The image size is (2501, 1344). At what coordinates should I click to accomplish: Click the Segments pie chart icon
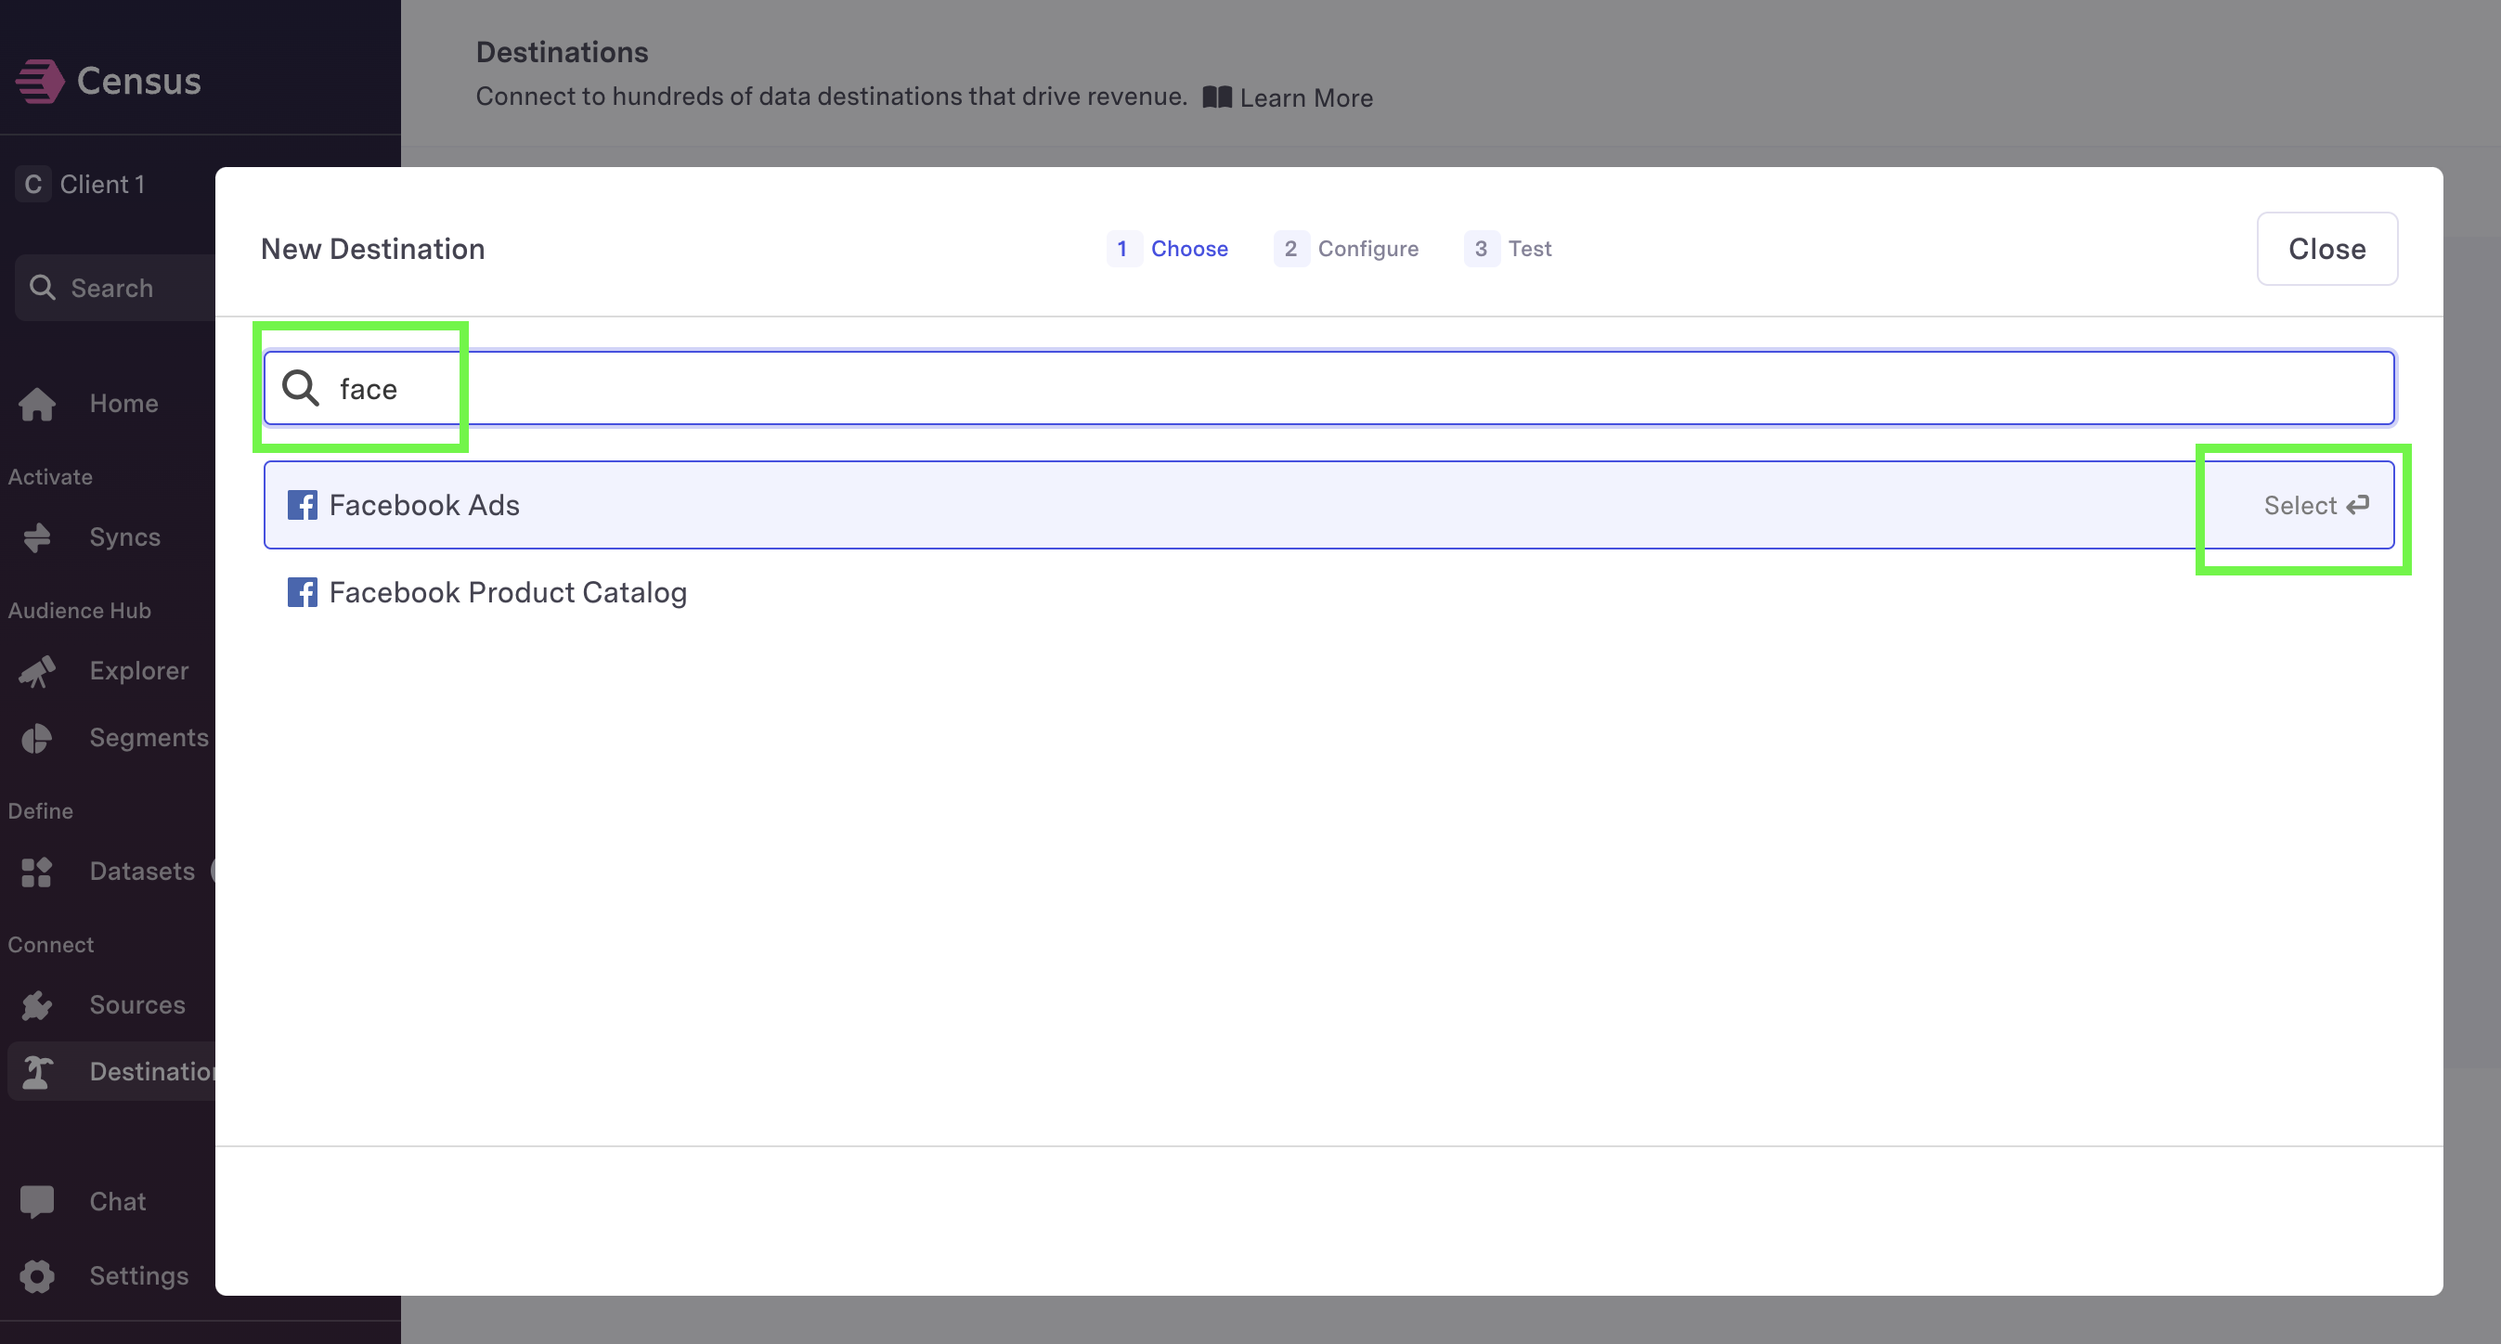37,739
